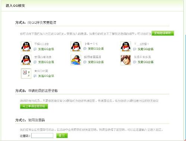The width and height of the screenshot is (186, 141).
Task: Click the nickname beside the broken-image avatar
Action: point(41,71)
